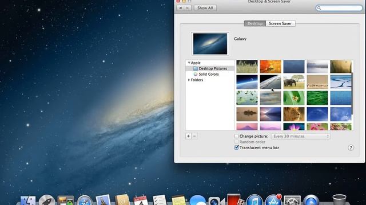Open Notes yellow pad in Dock
This screenshot has height=205, width=366.
[179, 200]
